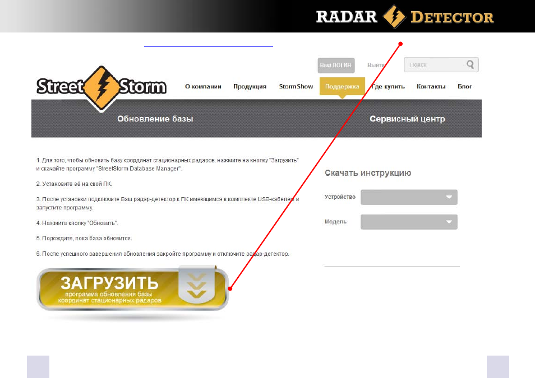Open the Продукция menu item
The image size is (535, 378).
click(250, 87)
